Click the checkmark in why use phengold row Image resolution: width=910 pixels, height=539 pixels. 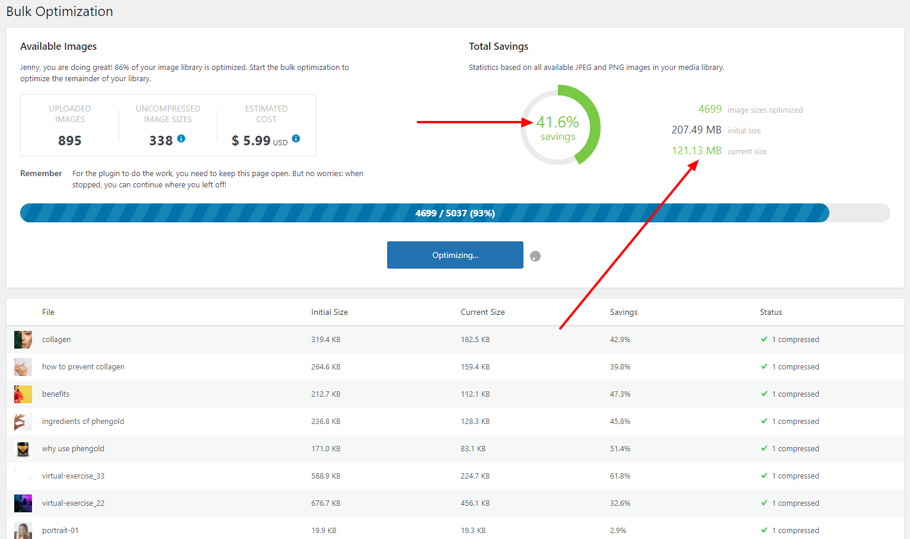click(x=764, y=448)
